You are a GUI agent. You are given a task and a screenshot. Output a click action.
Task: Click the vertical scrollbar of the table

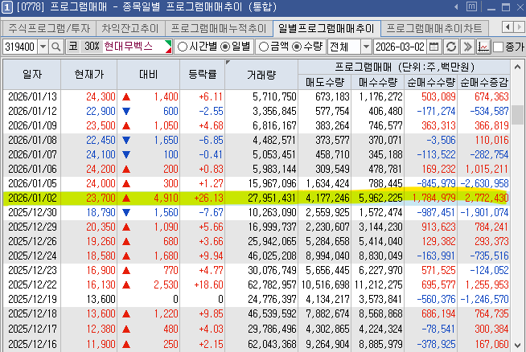[519, 201]
